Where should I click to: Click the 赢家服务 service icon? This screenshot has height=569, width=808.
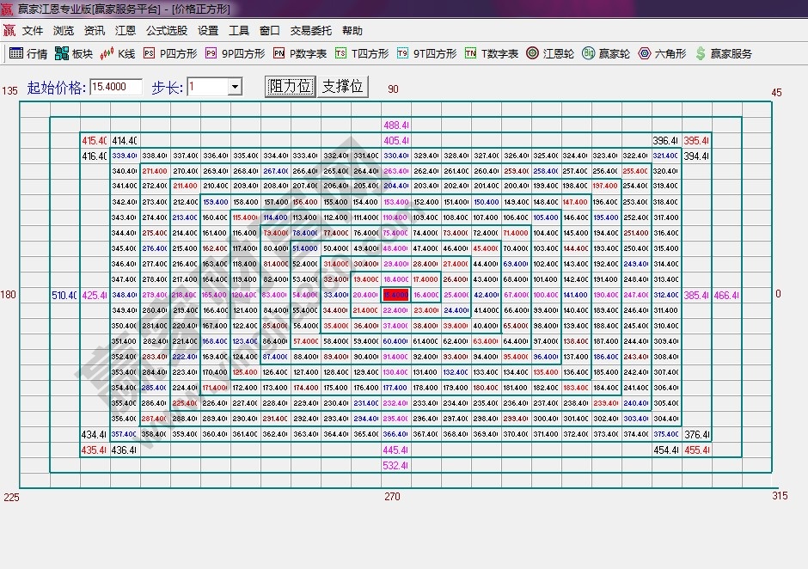tap(723, 53)
